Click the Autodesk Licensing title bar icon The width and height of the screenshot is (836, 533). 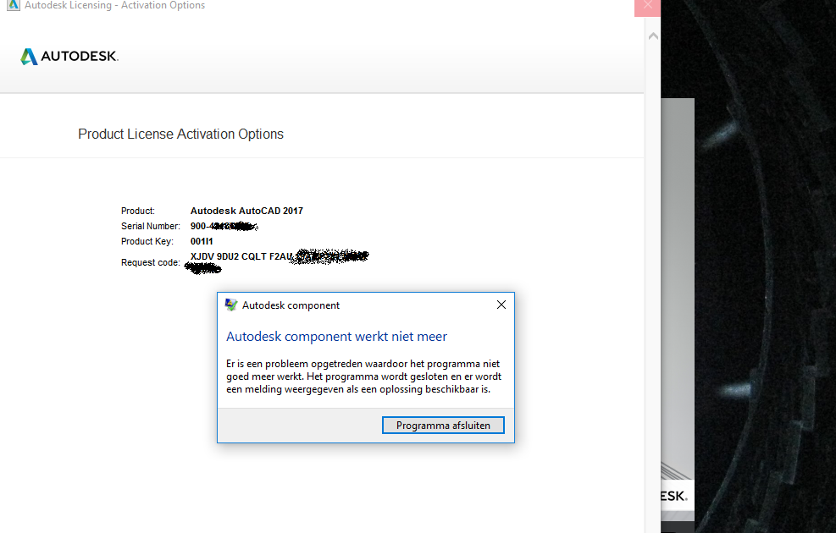pyautogui.click(x=14, y=5)
